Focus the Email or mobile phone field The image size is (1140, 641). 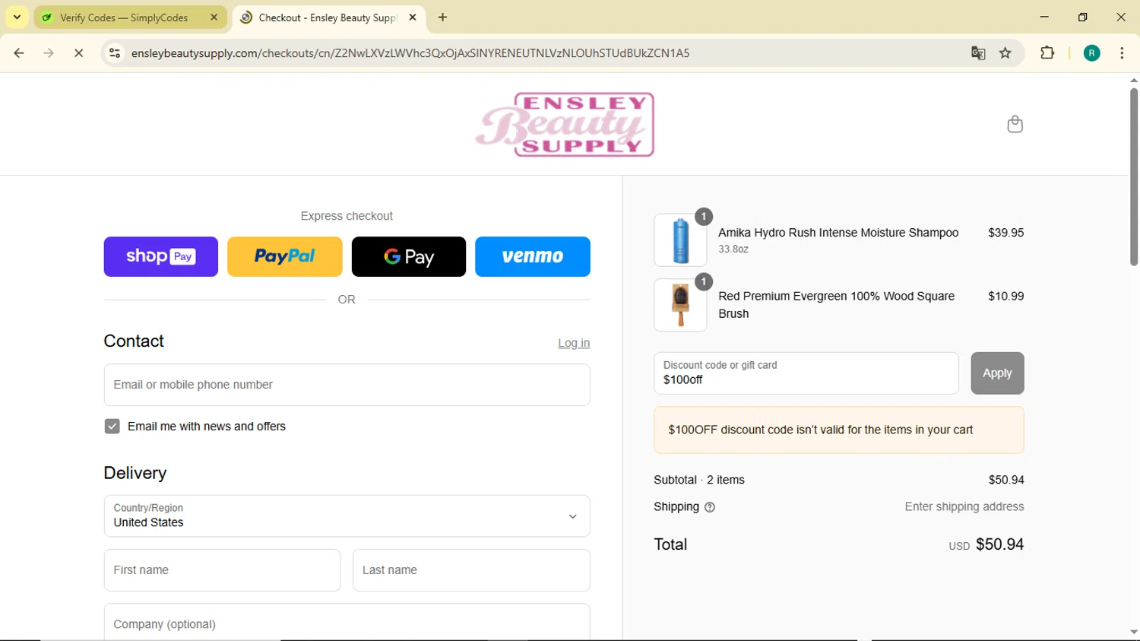tap(347, 385)
